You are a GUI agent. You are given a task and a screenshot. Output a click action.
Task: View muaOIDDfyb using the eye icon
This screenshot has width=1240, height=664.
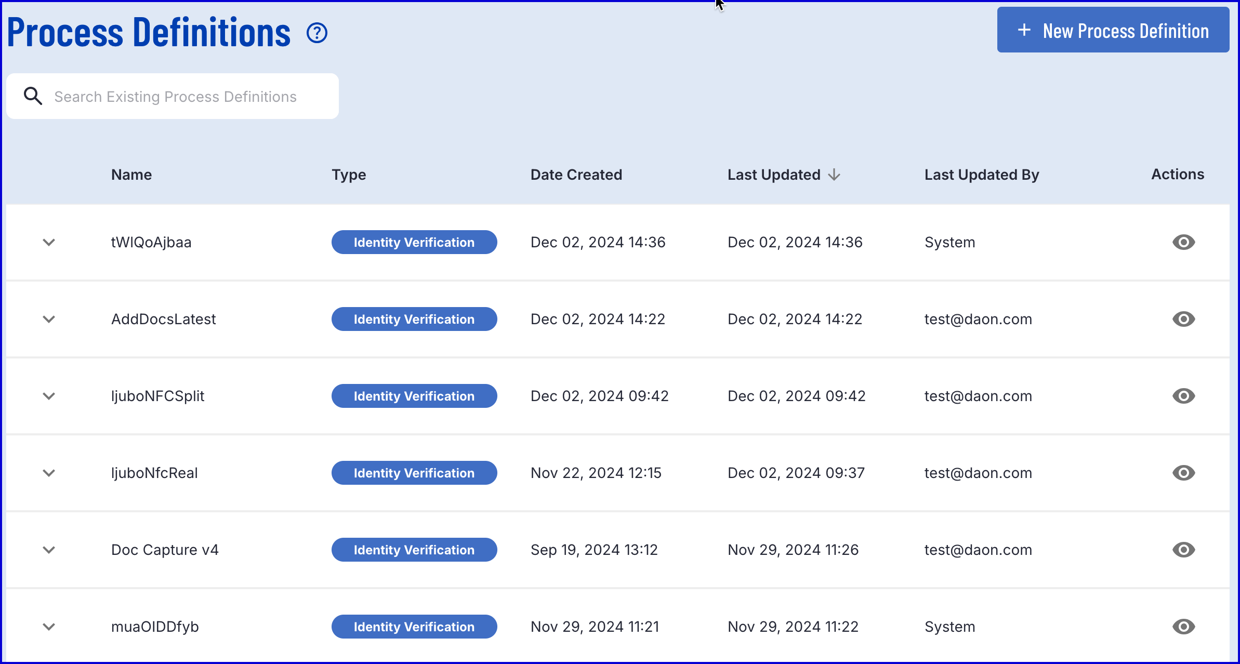click(x=1183, y=627)
